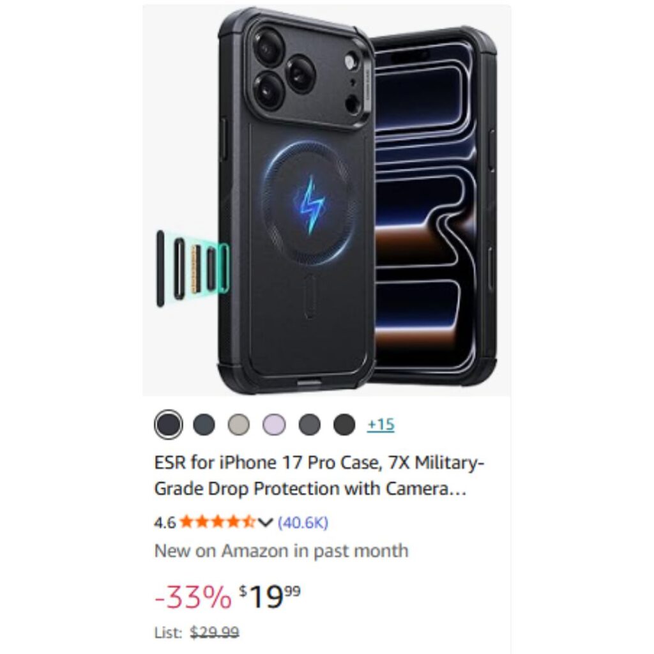Viewport: 654px width, 654px height.
Task: Select the sixth charcoal color swatch
Action: (344, 425)
